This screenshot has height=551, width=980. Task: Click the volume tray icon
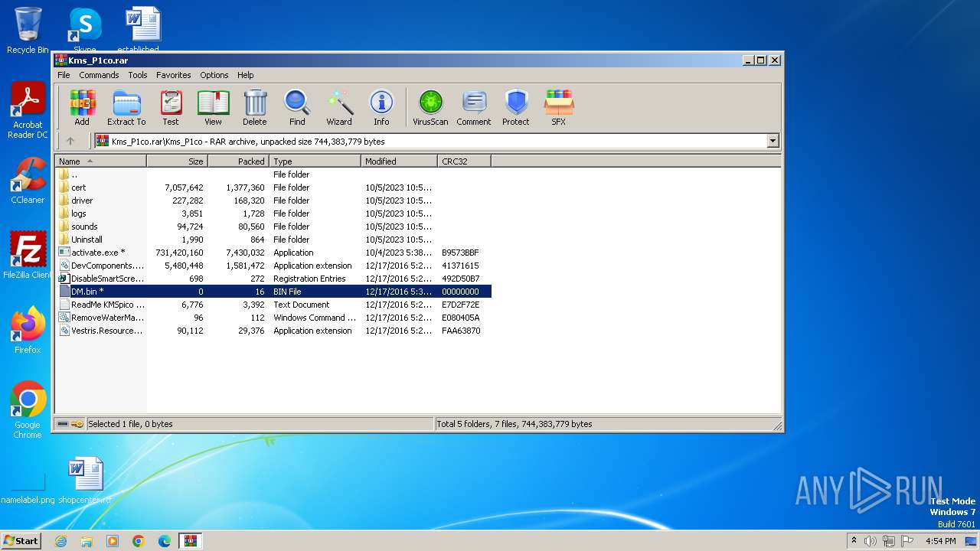pos(871,541)
